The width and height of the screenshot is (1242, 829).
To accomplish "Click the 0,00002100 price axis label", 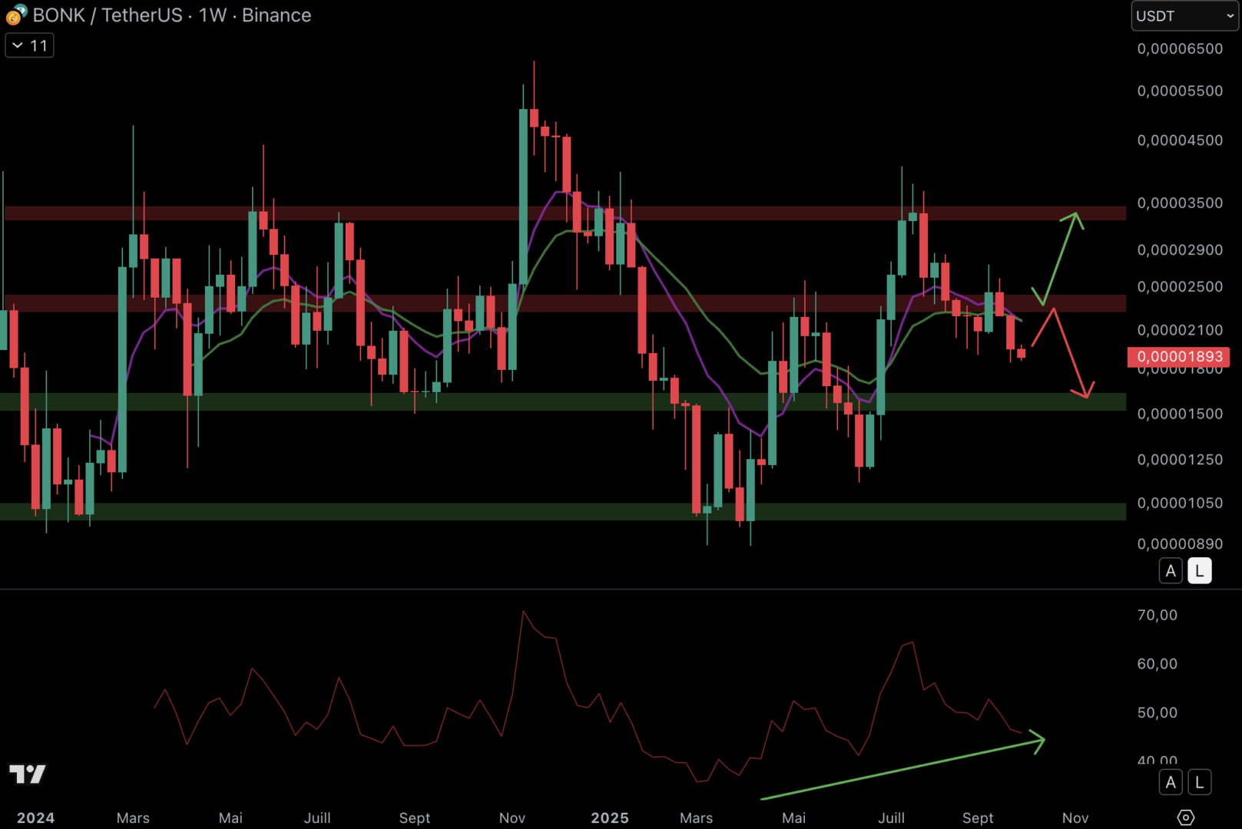I will pos(1180,330).
